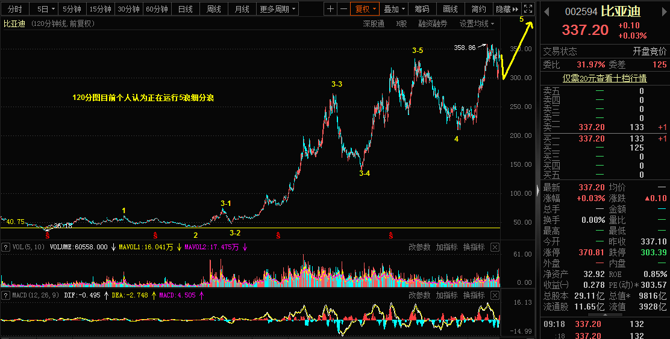
Task: Click 加指标 in the MACD panel
Action: point(446,296)
